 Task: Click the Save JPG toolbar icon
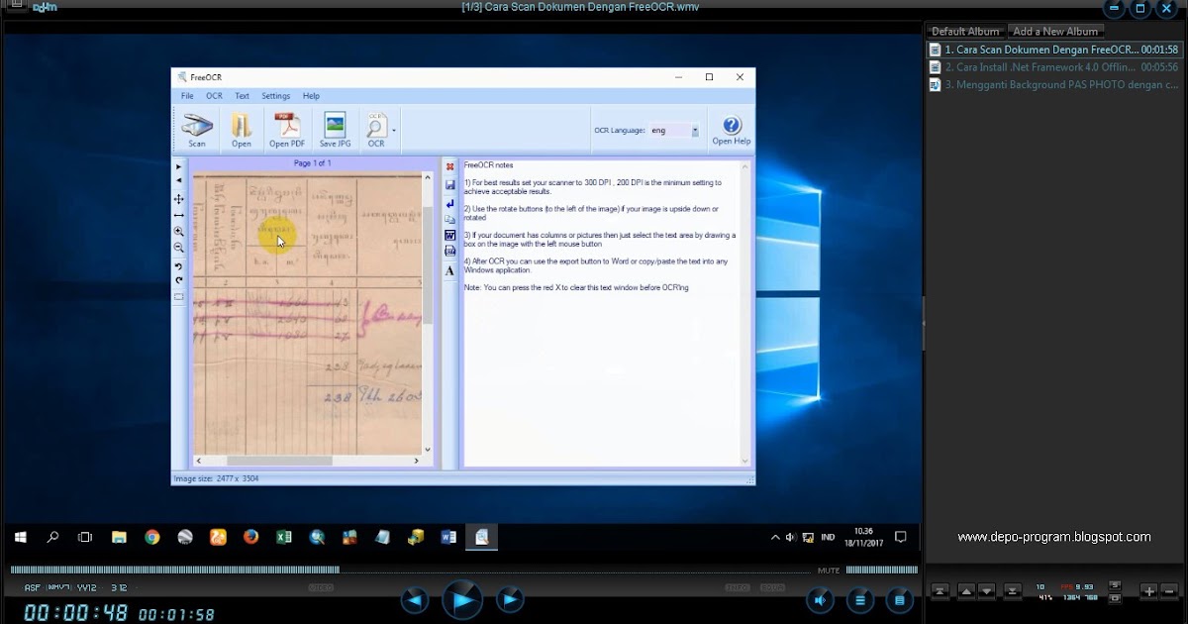click(x=336, y=131)
